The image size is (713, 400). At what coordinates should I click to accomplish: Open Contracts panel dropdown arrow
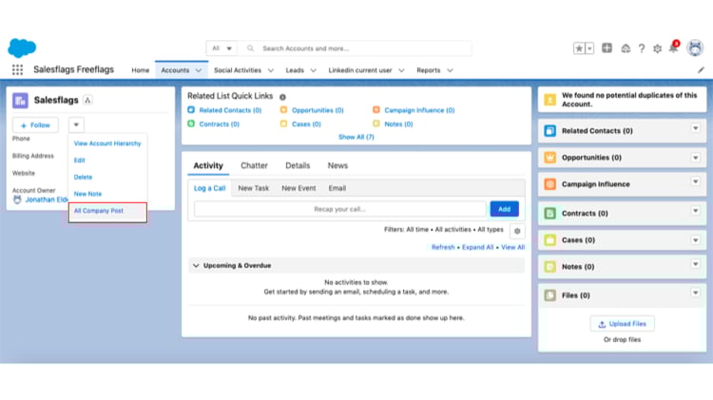[695, 211]
